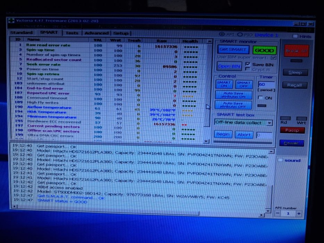Click the Victoria app icon in title bar
Viewport: 324px width, 243px height.
coord(11,21)
